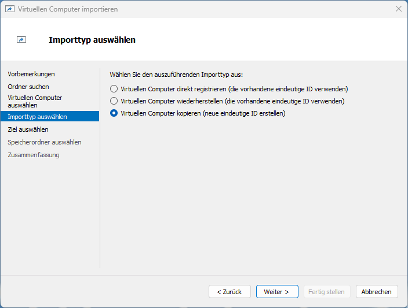Continue with 'Weiter >' button
Viewport: 408px width, 308px height.
(277, 292)
